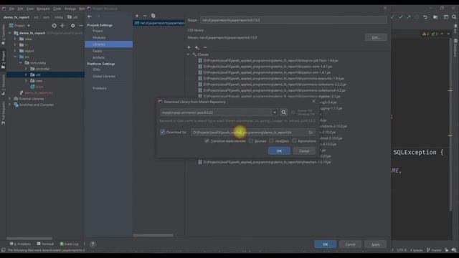Select Modules in Project Settings
459x258 pixels.
[x=99, y=37]
